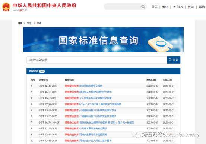Click the 查询 search button
This screenshot has width=206, height=144.
pyautogui.click(x=174, y=60)
